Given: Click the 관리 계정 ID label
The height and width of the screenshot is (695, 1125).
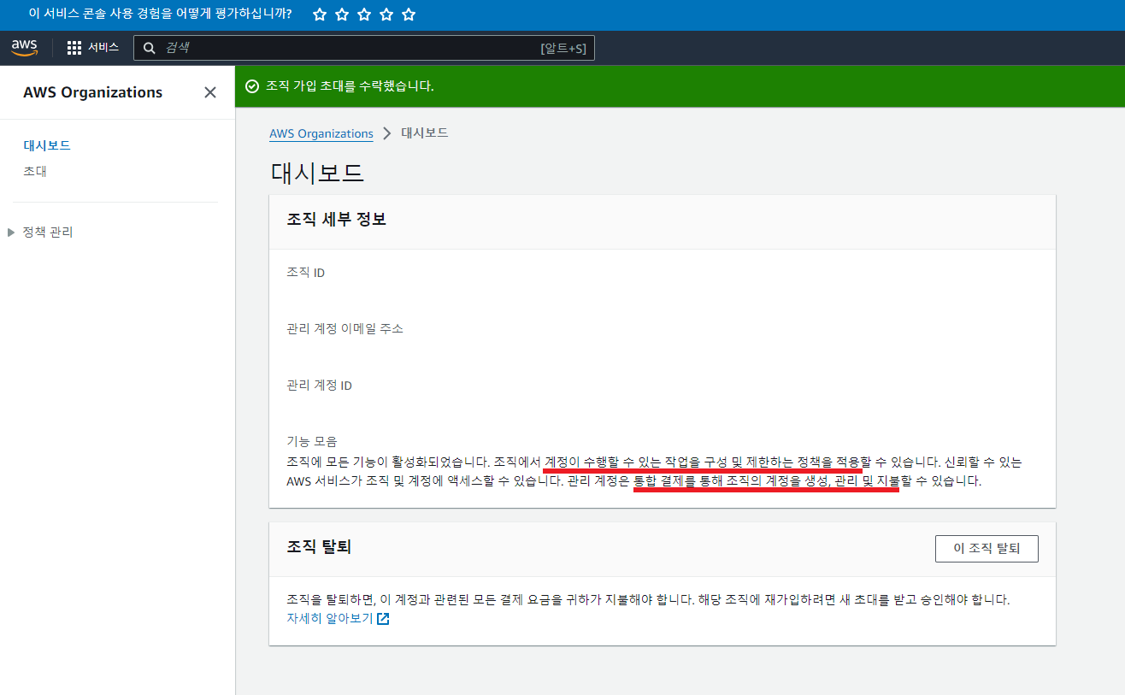Looking at the screenshot, I should 320,386.
